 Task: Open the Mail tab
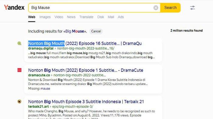pos(111,17)
